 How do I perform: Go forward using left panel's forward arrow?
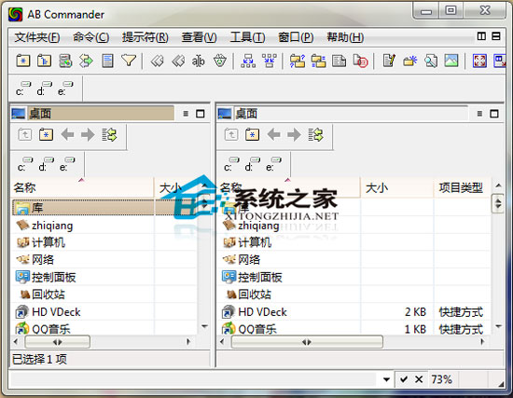point(88,134)
